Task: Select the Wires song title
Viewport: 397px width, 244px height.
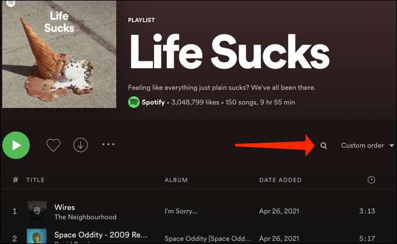Action: [65, 207]
